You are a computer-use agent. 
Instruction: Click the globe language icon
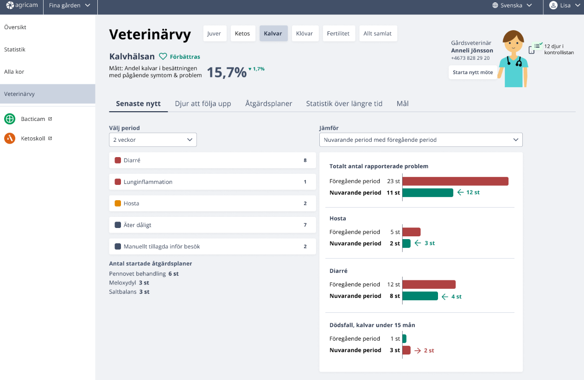coord(495,6)
